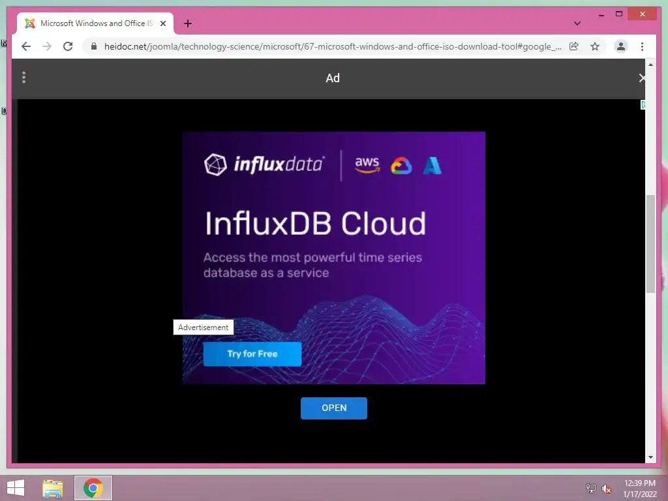
Task: Go back to the previous page
Action: click(26, 46)
